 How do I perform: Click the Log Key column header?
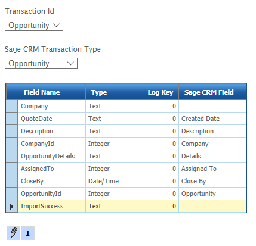(160, 92)
